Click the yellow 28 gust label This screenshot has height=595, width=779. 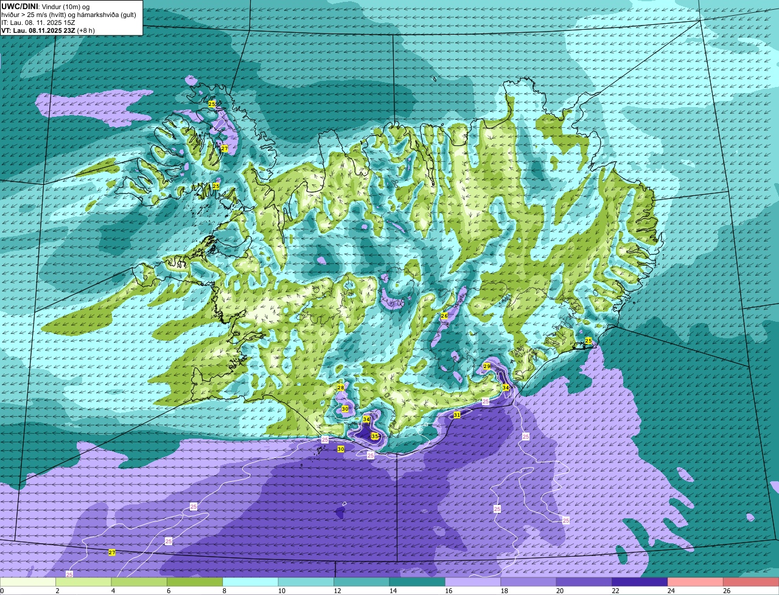341,388
